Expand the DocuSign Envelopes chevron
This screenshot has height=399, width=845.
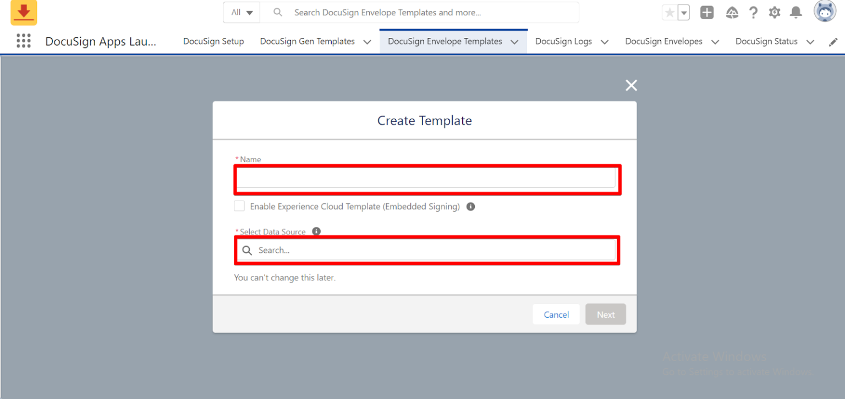(715, 41)
